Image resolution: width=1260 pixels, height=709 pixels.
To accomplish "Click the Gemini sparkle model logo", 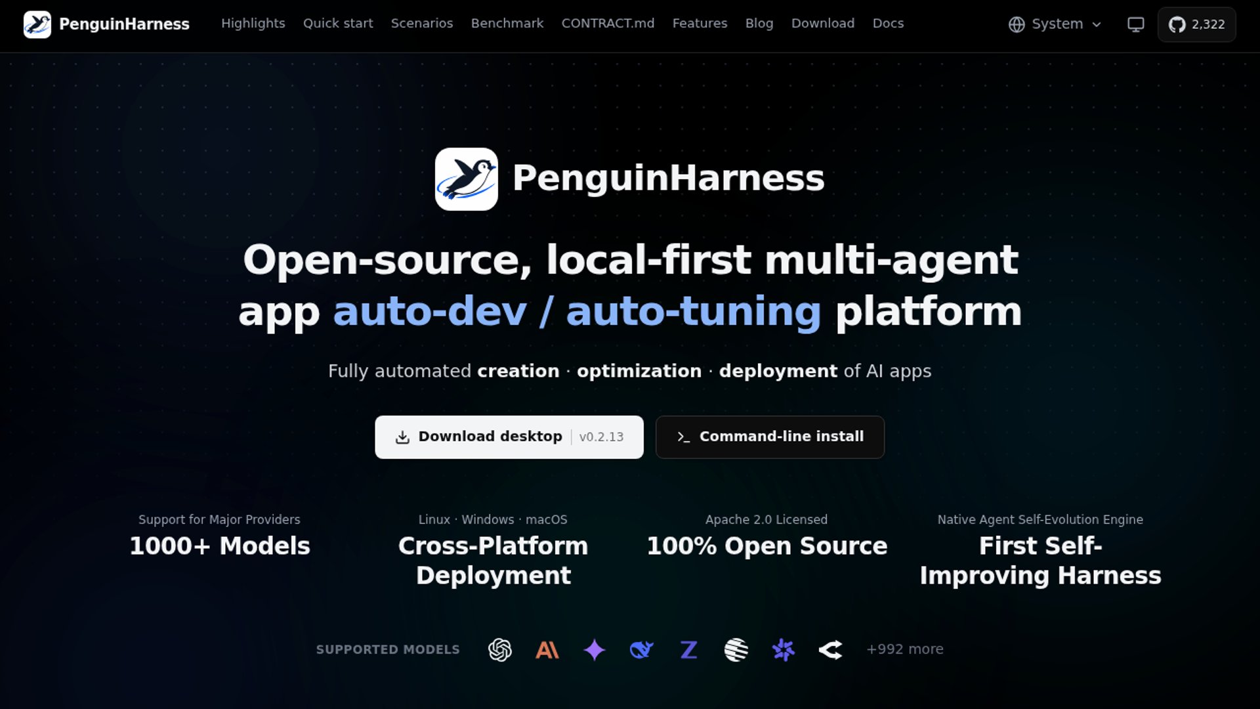I will click(x=595, y=650).
